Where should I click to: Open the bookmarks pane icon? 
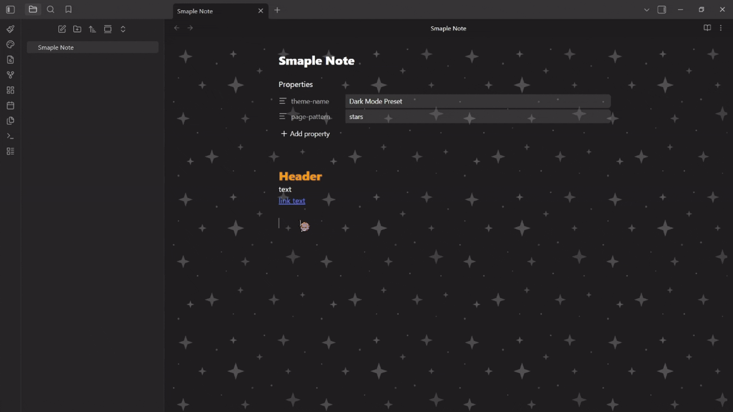[x=68, y=10]
